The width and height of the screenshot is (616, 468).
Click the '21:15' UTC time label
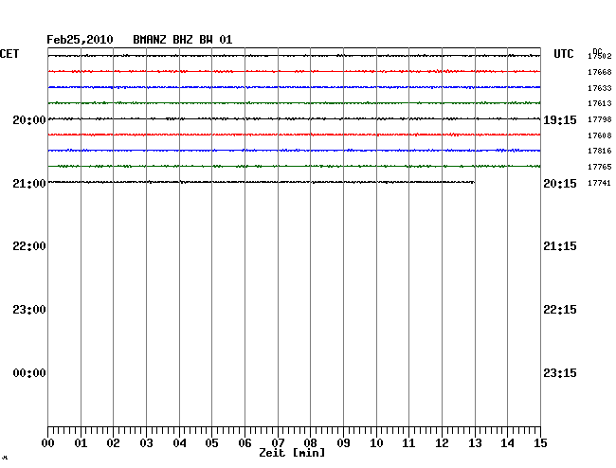coord(560,246)
